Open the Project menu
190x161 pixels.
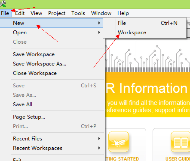[x=57, y=13]
